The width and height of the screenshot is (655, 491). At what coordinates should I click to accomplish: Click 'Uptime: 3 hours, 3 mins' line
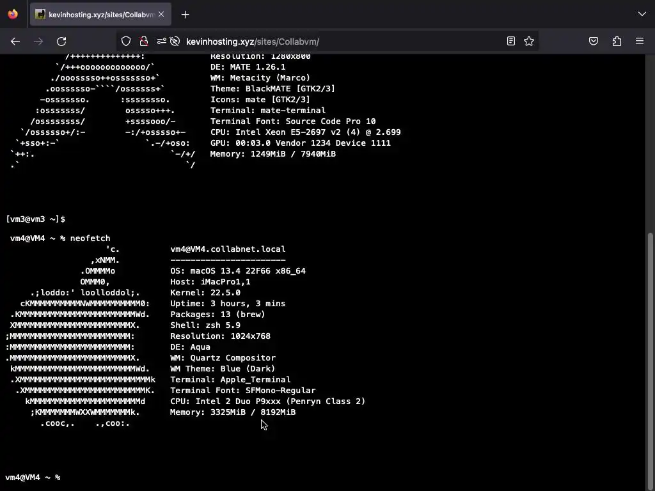[228, 304]
